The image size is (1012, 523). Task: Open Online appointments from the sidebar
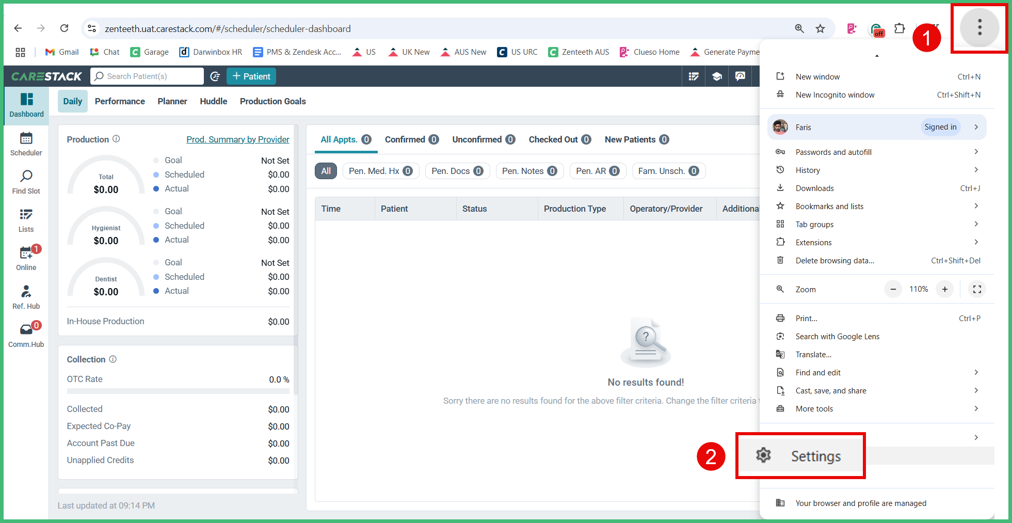coord(26,258)
